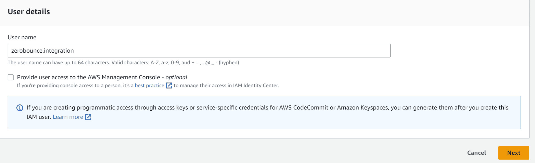The width and height of the screenshot is (535, 163).
Task: Open the Learn more link about programmatic access
Action: pos(68,117)
